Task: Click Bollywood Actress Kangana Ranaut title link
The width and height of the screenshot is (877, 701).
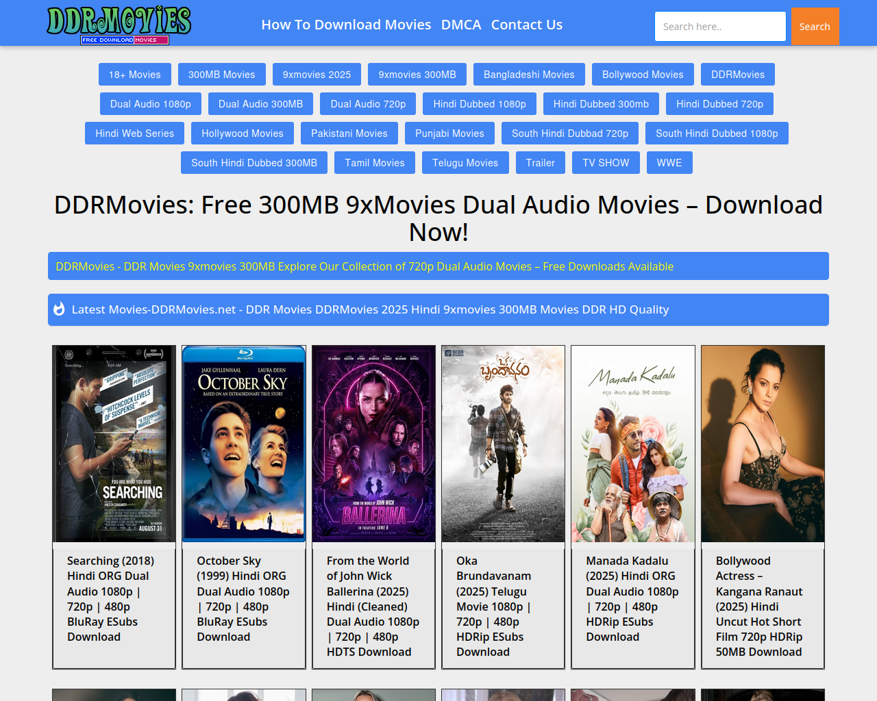Action: point(759,607)
